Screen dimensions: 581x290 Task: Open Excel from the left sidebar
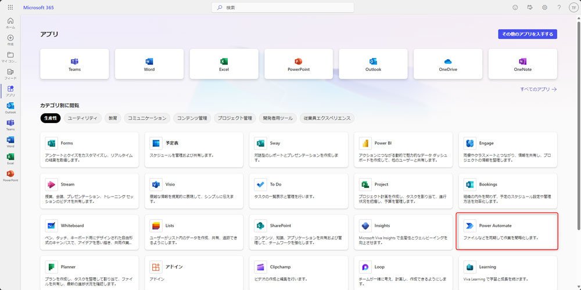coord(10,159)
